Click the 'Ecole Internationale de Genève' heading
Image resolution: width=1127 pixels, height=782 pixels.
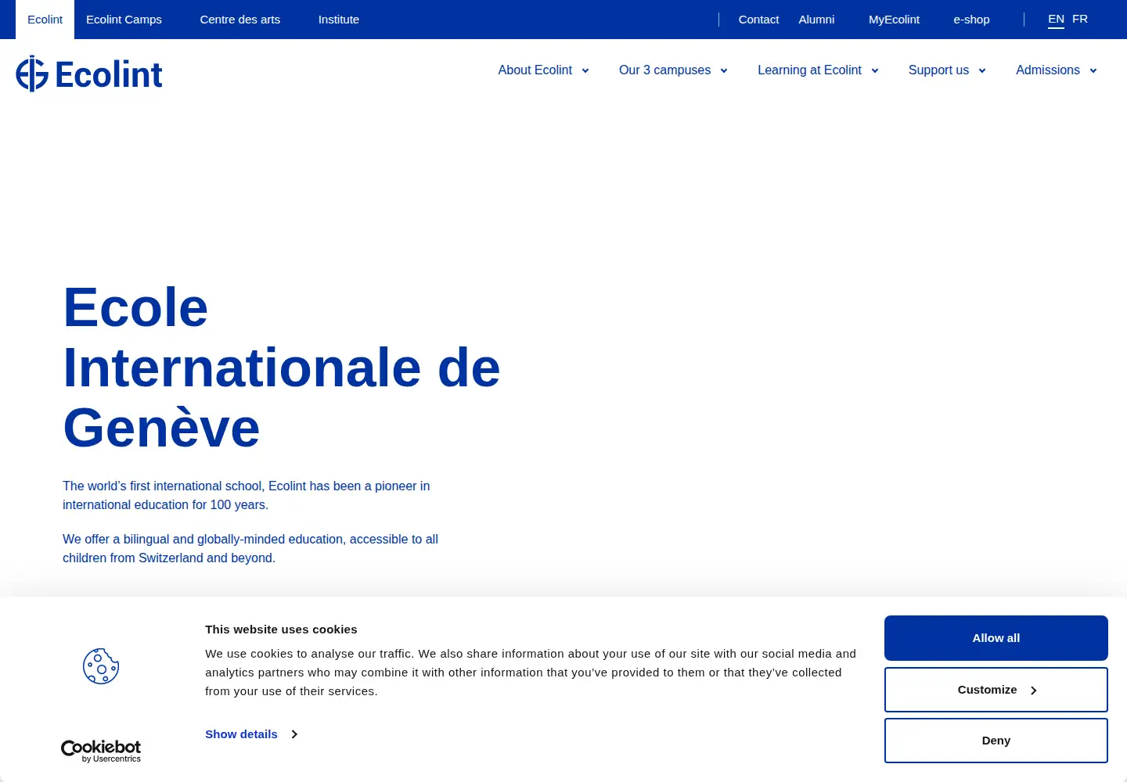point(282,368)
